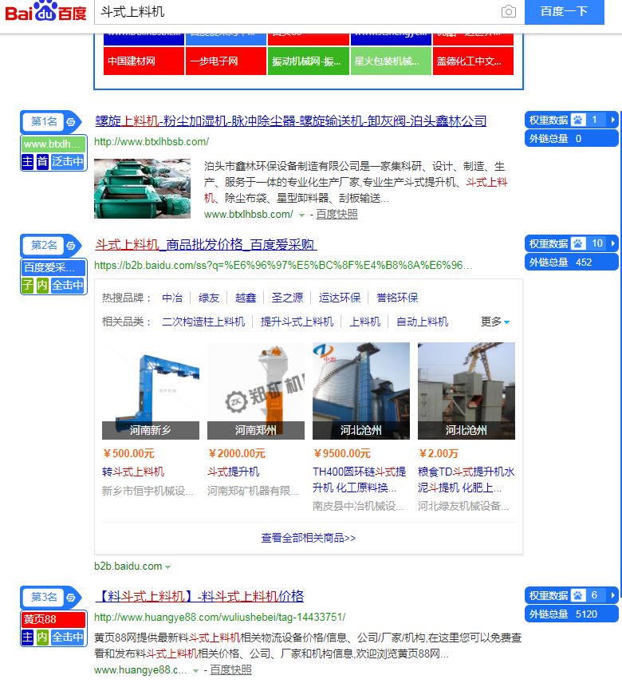Open product link 转斗式上料机
This screenshot has height=687, width=622.
[133, 472]
